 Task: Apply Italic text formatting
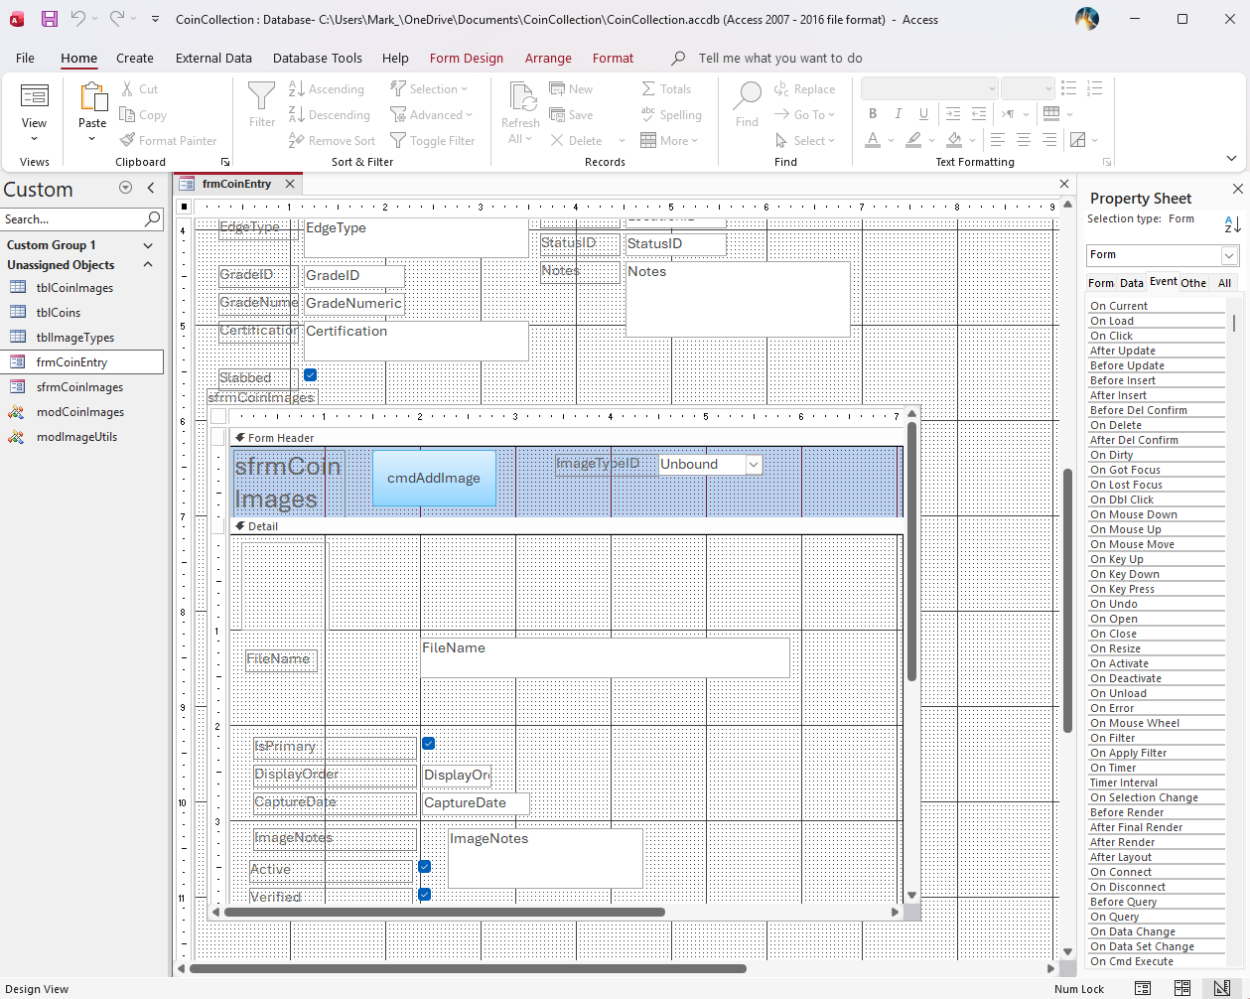[899, 114]
